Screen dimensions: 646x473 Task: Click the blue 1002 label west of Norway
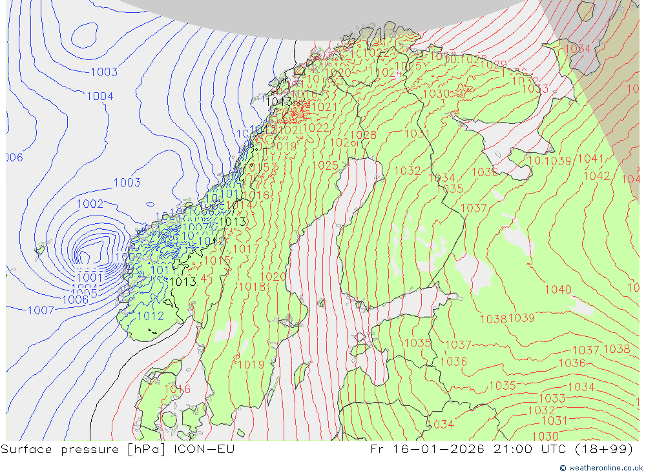pyautogui.click(x=90, y=204)
